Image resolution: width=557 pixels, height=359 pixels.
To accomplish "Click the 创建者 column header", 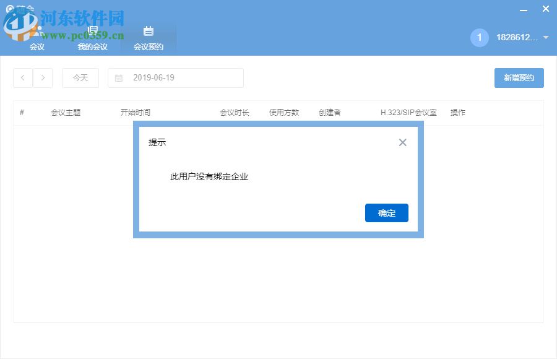I will pyautogui.click(x=329, y=112).
